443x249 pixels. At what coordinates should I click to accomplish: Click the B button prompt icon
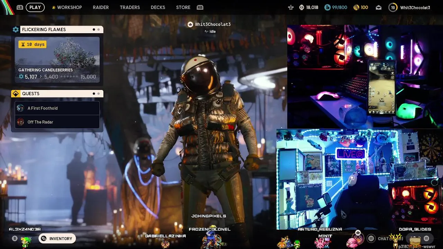[x=15, y=238]
